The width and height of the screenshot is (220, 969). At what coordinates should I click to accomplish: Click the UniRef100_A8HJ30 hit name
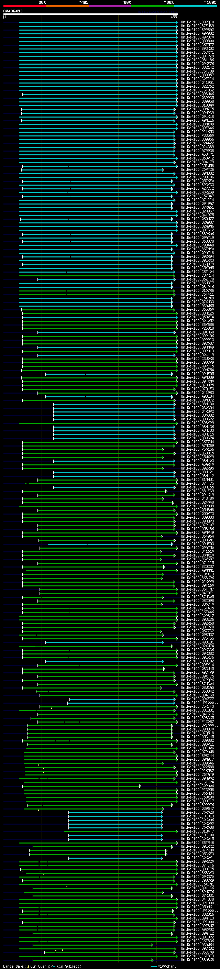[197, 404]
